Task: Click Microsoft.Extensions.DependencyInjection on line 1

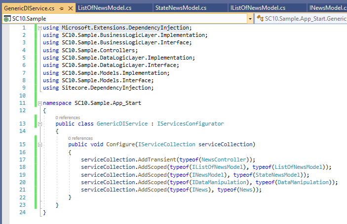Action: click(125, 28)
